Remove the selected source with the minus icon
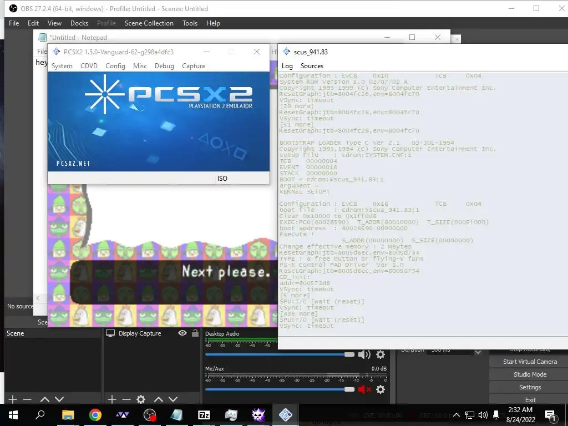This screenshot has height=426, width=568. [126, 399]
